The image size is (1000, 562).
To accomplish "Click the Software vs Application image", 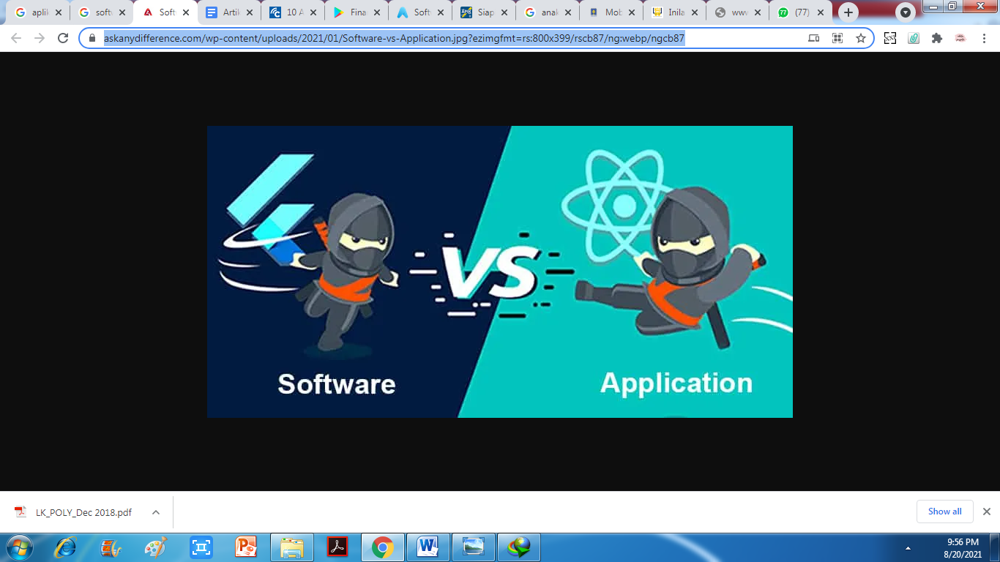I will (x=500, y=271).
